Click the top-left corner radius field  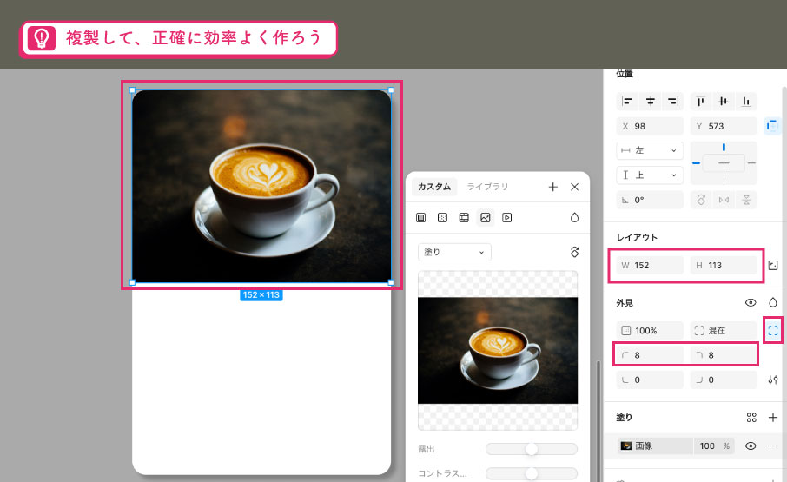click(x=650, y=355)
